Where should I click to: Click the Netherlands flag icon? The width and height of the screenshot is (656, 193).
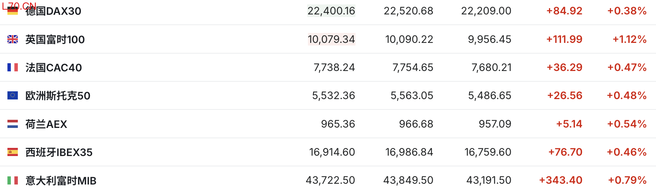coord(13,124)
